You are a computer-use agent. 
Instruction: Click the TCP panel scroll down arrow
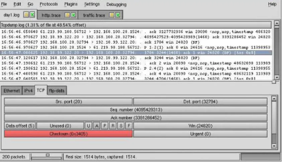[274, 146]
